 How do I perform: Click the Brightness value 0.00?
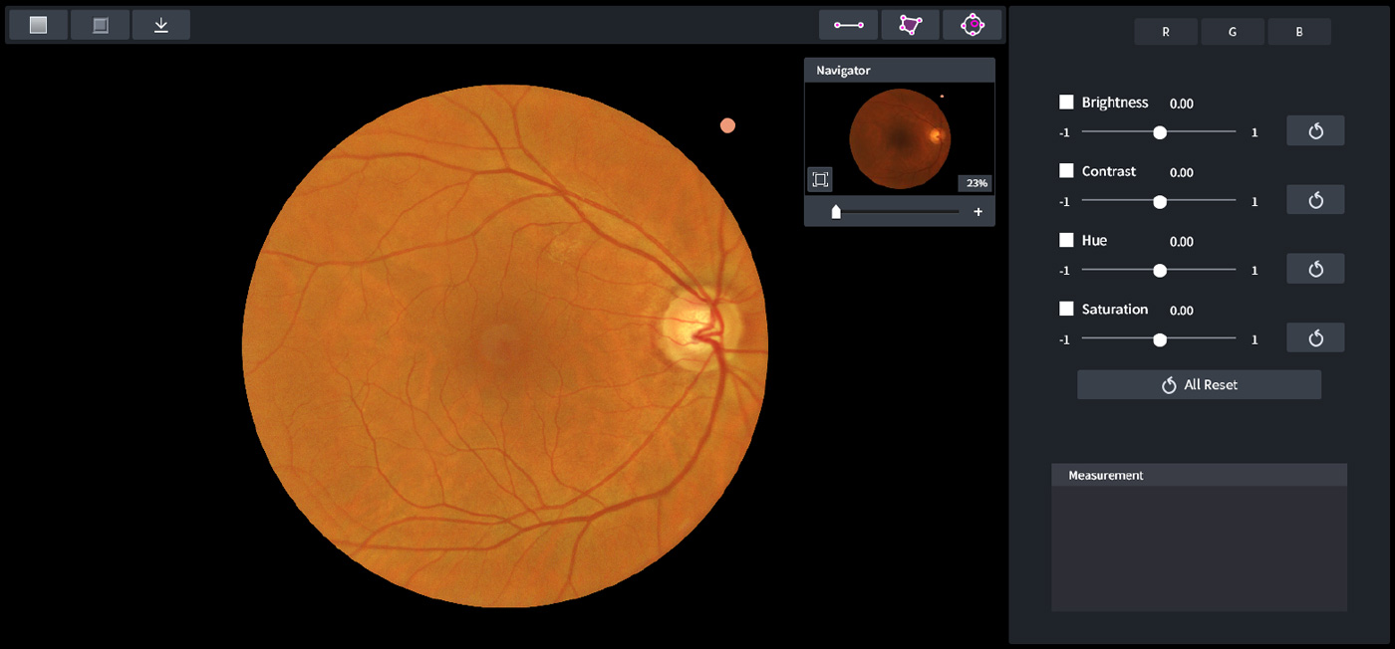1182,104
